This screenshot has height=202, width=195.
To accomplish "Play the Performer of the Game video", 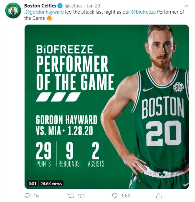I will [107, 107].
